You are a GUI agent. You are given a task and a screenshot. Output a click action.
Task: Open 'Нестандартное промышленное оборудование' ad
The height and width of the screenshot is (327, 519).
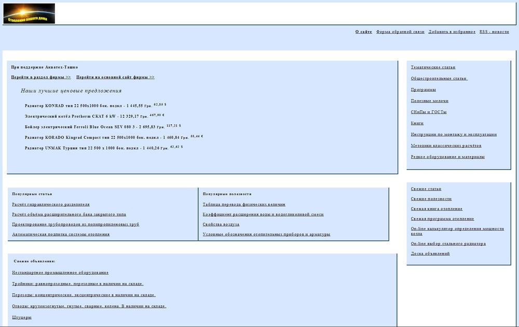60,273
